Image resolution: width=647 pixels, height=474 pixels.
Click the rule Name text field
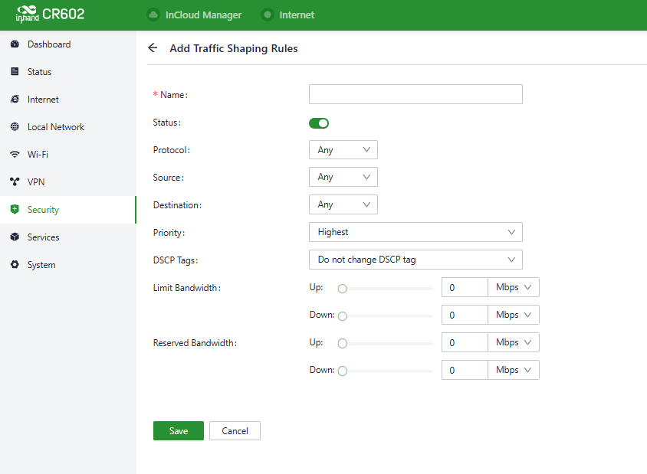pos(415,94)
